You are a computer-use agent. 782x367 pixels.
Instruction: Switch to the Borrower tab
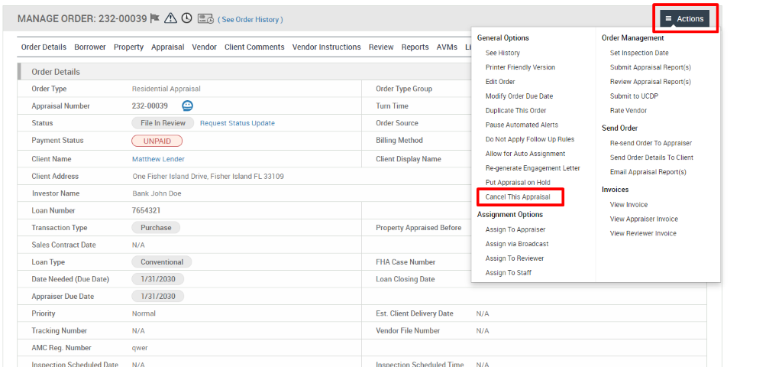coord(90,47)
